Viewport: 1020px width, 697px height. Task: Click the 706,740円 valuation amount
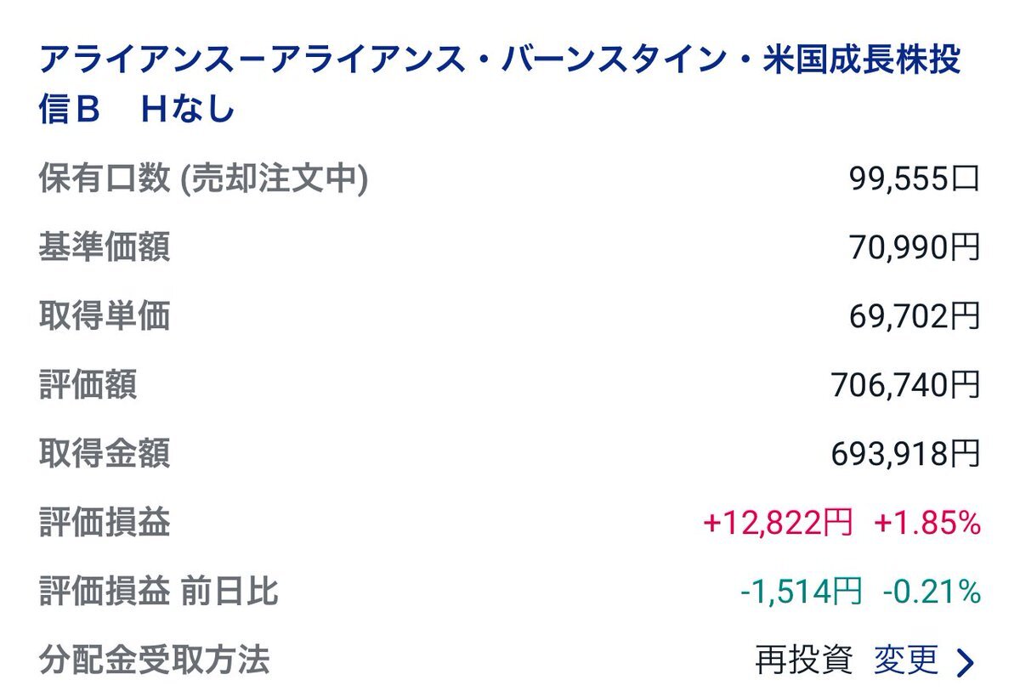click(906, 385)
